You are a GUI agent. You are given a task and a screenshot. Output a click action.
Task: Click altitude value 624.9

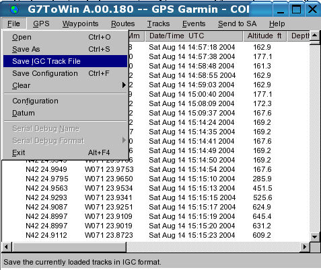pyautogui.click(x=262, y=207)
